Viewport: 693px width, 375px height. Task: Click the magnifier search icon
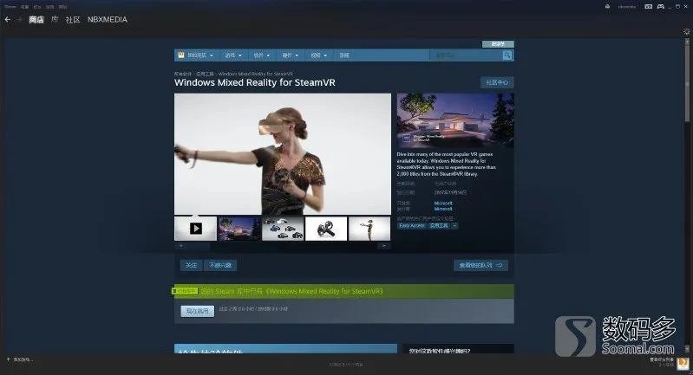(507, 55)
